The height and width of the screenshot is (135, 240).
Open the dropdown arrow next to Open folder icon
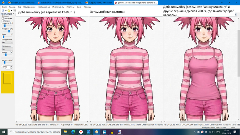coord(12,11)
